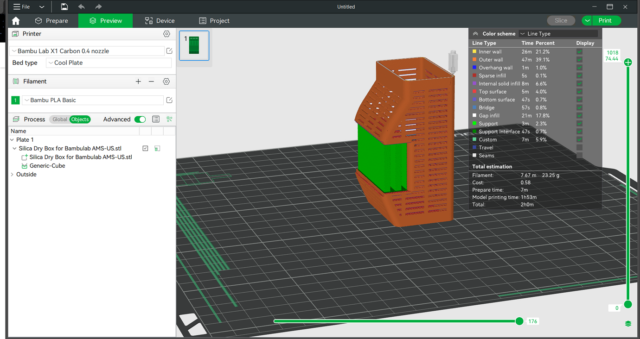The image size is (640, 339).
Task: Collapse the Plate 1 tree node
Action: pos(12,140)
